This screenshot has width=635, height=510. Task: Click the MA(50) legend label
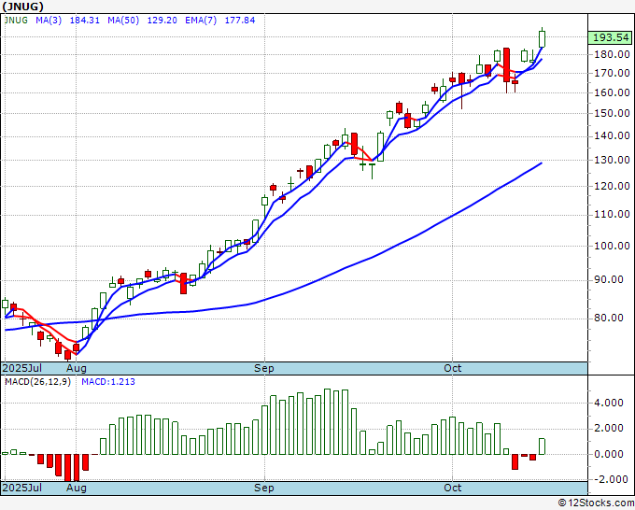pyautogui.click(x=123, y=20)
